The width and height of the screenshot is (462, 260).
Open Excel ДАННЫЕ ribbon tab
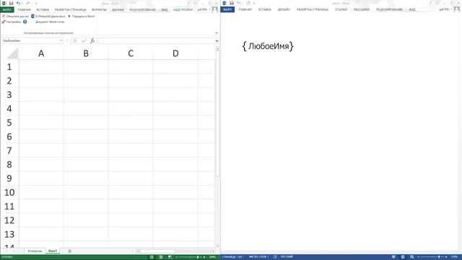click(118, 9)
